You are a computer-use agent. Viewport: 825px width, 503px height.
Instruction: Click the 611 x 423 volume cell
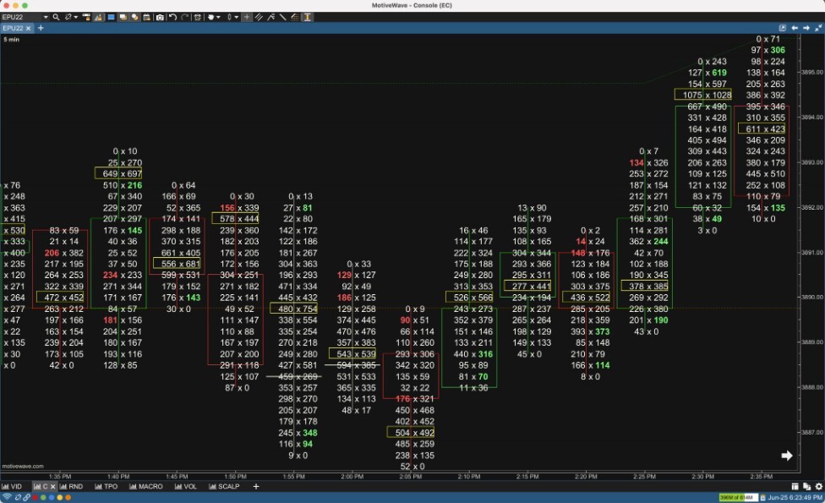point(762,128)
